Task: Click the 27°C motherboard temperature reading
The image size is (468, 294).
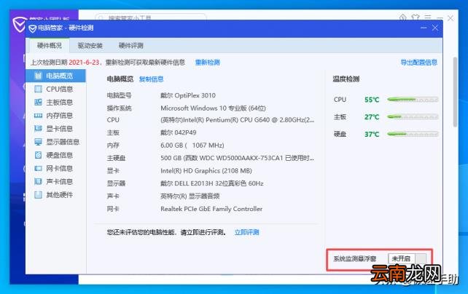Action: click(x=372, y=117)
